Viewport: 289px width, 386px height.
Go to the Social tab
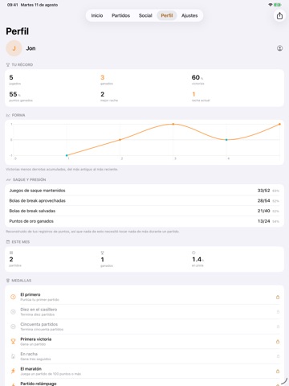click(x=145, y=15)
